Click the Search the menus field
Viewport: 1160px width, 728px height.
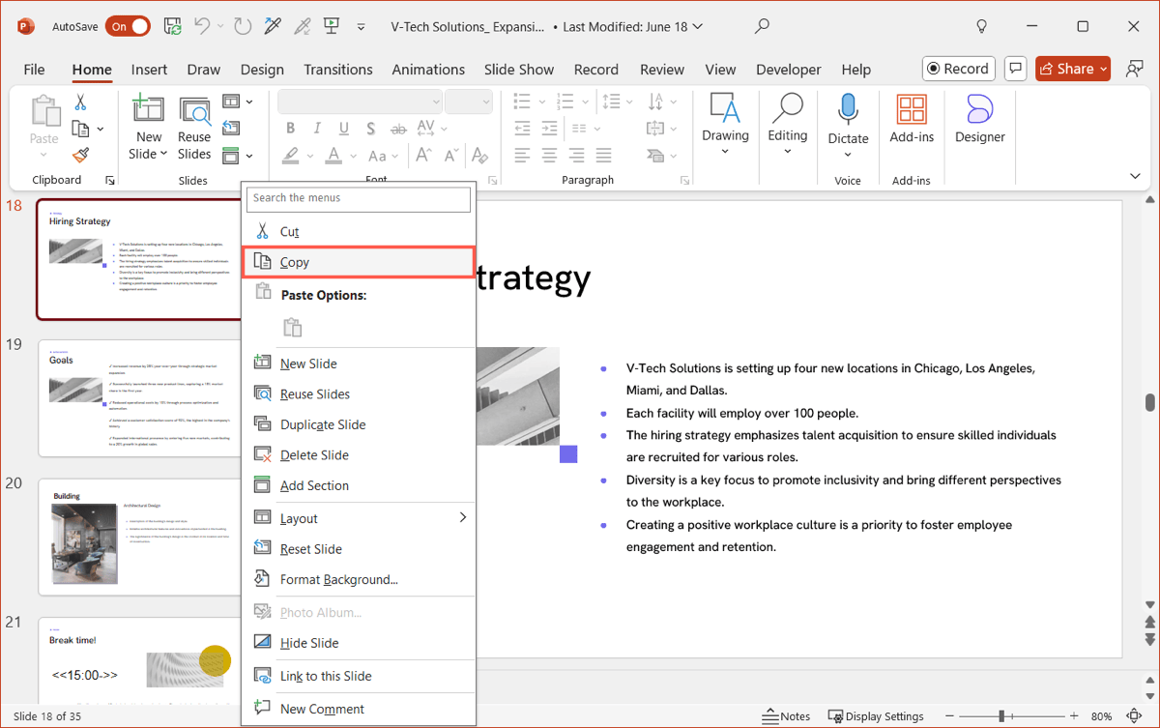tap(359, 198)
